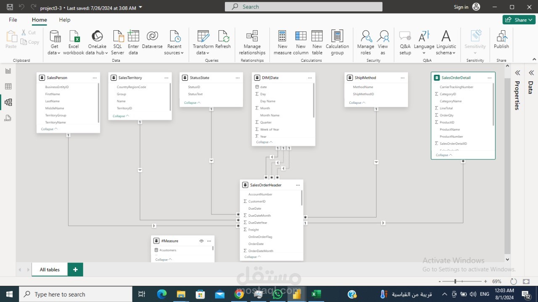Viewport: 538px width, 302px height.
Task: Open Microsoft Edge from taskbar
Action: coord(162,294)
